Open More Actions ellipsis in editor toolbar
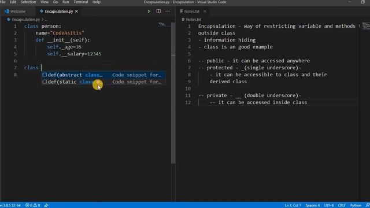The height and width of the screenshot is (208, 370). pos(168,12)
